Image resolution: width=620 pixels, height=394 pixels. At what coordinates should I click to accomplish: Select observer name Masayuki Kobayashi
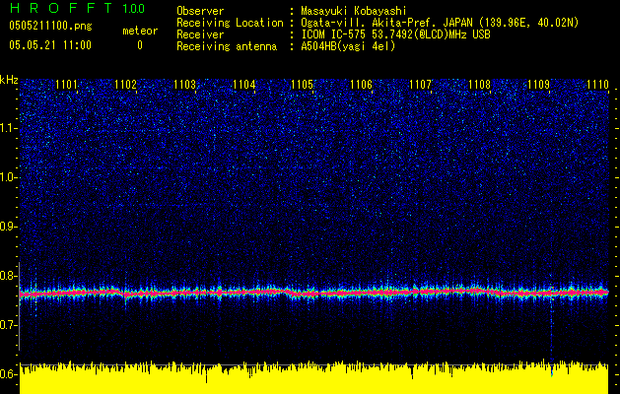[353, 11]
